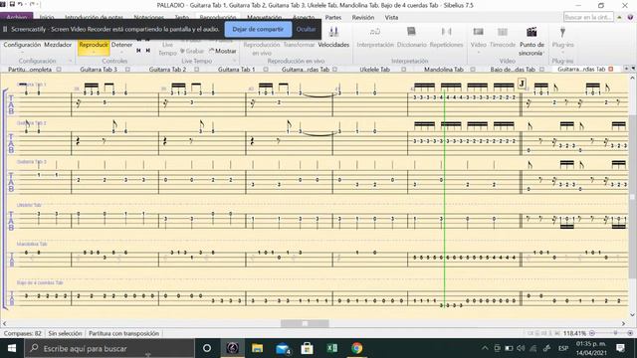Image resolution: width=637 pixels, height=358 pixels.
Task: Switch to Ukelele Tab document tab
Action: [x=375, y=70]
